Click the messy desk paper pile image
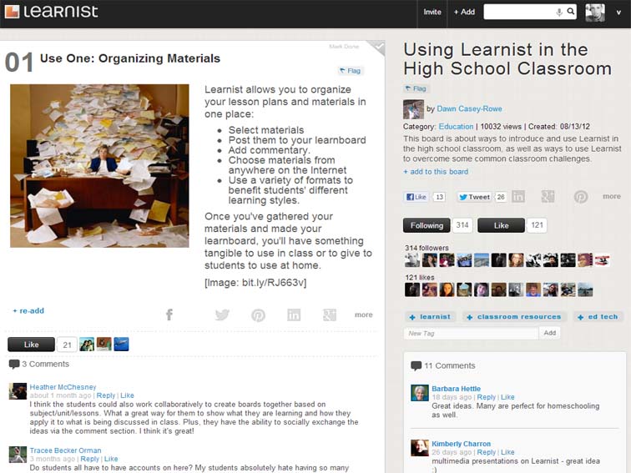Screen dimensions: 631x473 pyautogui.click(x=99, y=166)
